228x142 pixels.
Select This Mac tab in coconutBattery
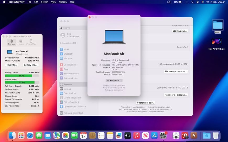(12, 42)
